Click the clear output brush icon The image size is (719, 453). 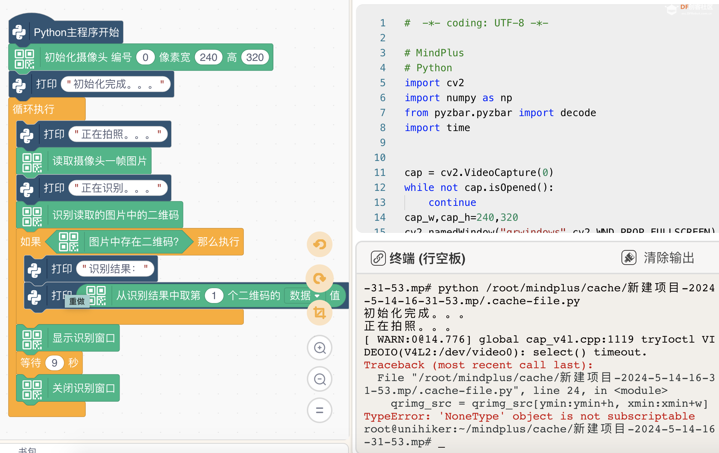click(x=629, y=257)
